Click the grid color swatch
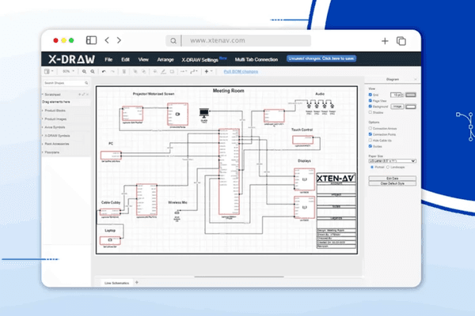 point(411,95)
